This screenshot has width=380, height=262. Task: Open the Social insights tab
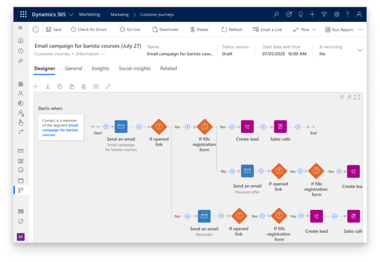pos(134,68)
